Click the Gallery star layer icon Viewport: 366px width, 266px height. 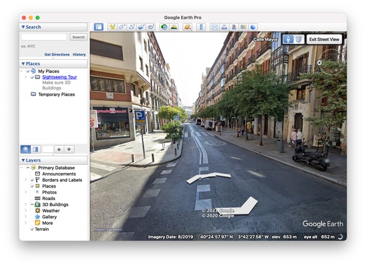37,217
